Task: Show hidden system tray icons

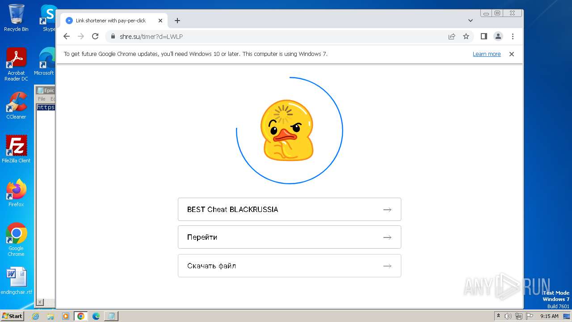Action: [x=499, y=316]
